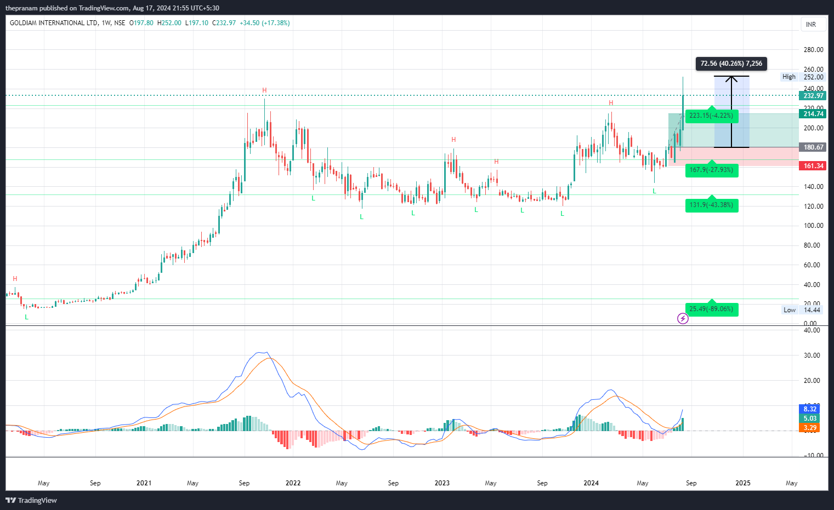The image size is (834, 510).
Task: Click the 131.9(-43.38%) green level label
Action: [x=711, y=205]
